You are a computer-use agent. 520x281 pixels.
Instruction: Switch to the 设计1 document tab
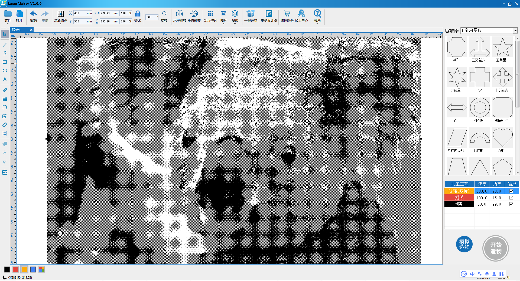tap(17, 30)
